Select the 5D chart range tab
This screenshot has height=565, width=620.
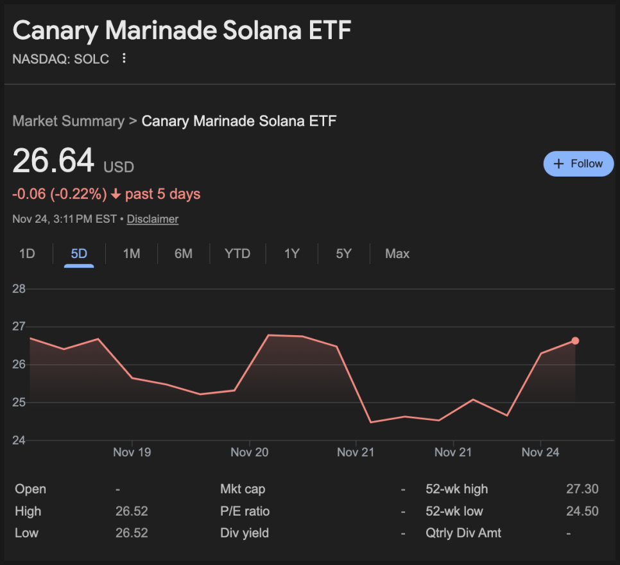click(x=79, y=254)
